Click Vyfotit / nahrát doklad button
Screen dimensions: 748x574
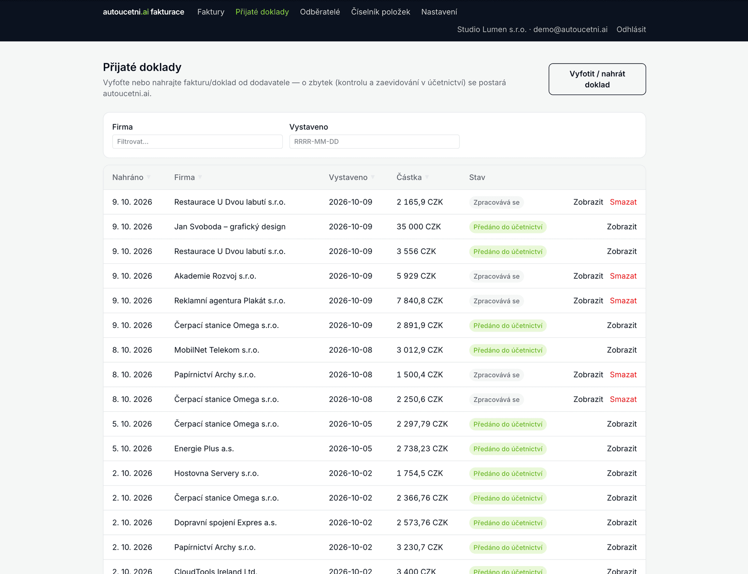point(597,79)
